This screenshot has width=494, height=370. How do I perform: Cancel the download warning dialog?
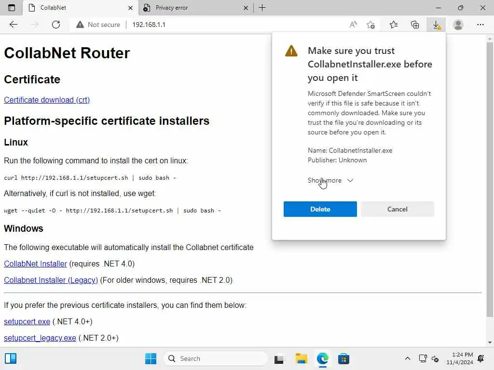pyautogui.click(x=398, y=209)
